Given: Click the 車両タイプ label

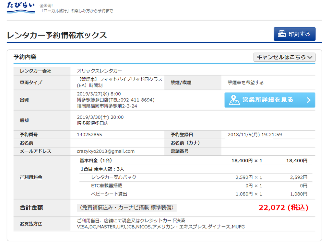Looking at the screenshot, I should point(31,83).
